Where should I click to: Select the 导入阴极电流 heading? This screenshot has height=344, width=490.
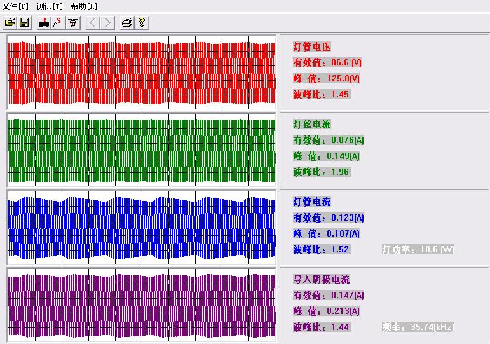(x=321, y=279)
